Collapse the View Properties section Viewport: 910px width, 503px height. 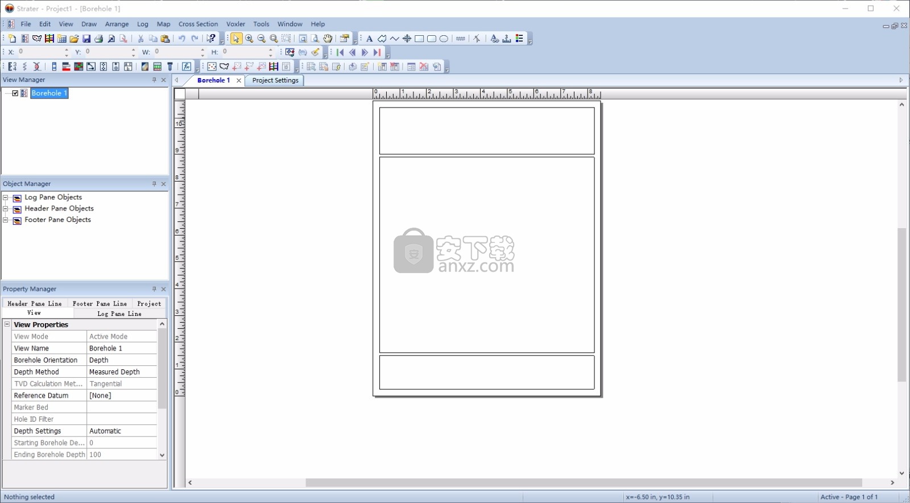(x=7, y=324)
